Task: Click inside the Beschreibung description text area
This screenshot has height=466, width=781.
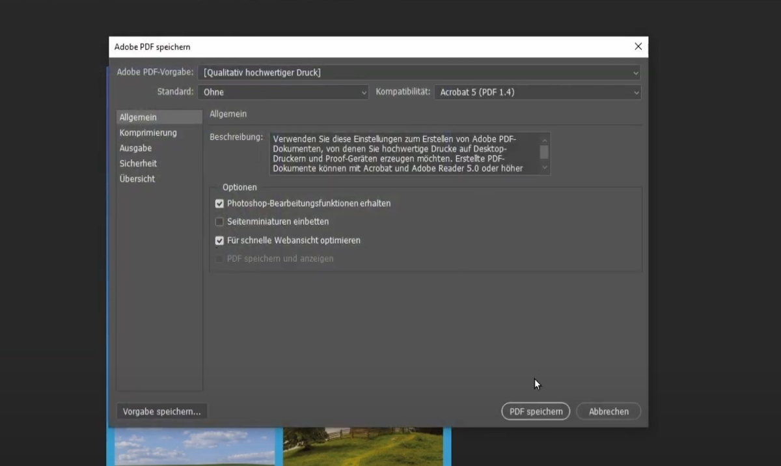Action: point(404,153)
